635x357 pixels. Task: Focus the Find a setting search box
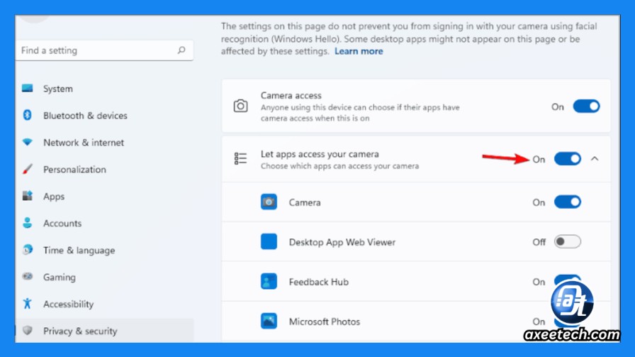pos(104,50)
